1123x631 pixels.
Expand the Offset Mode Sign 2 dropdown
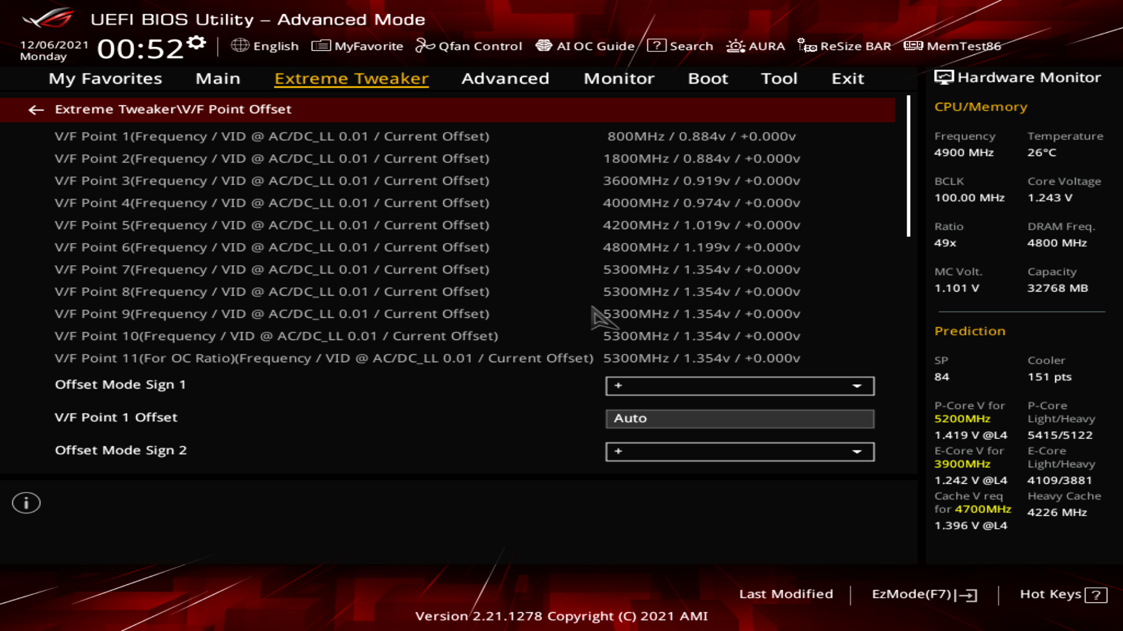coord(739,452)
